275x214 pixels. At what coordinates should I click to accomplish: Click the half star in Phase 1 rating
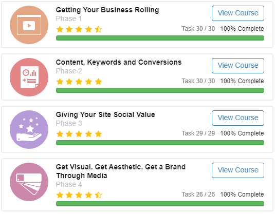tap(98, 29)
